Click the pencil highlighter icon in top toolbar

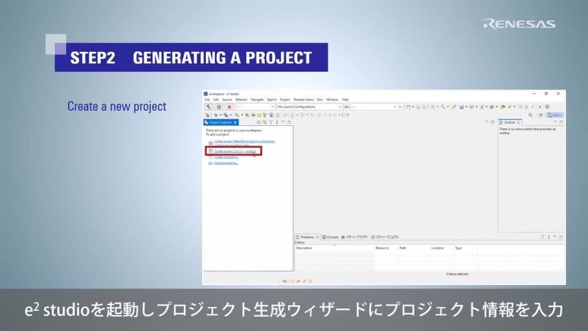click(454, 107)
